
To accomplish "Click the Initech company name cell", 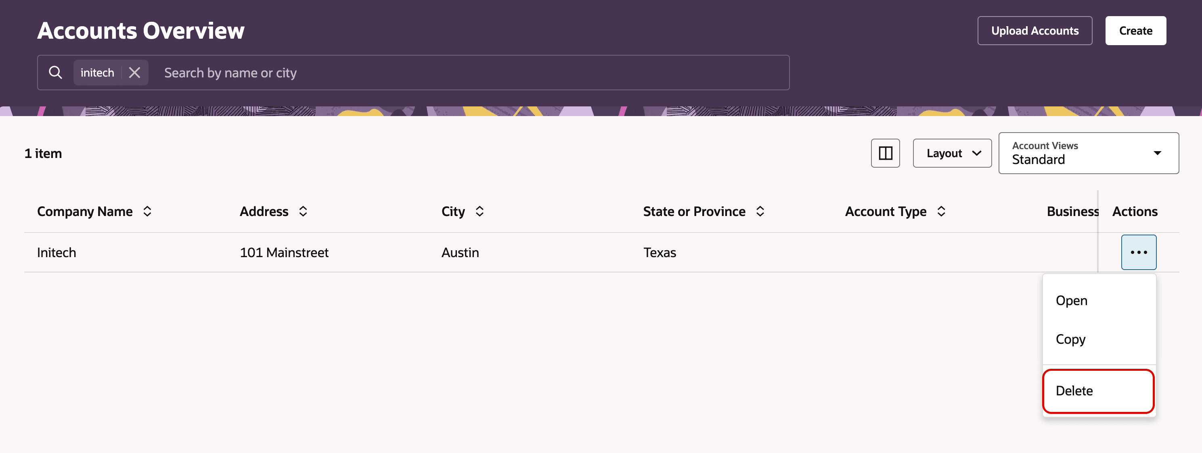I will point(57,252).
